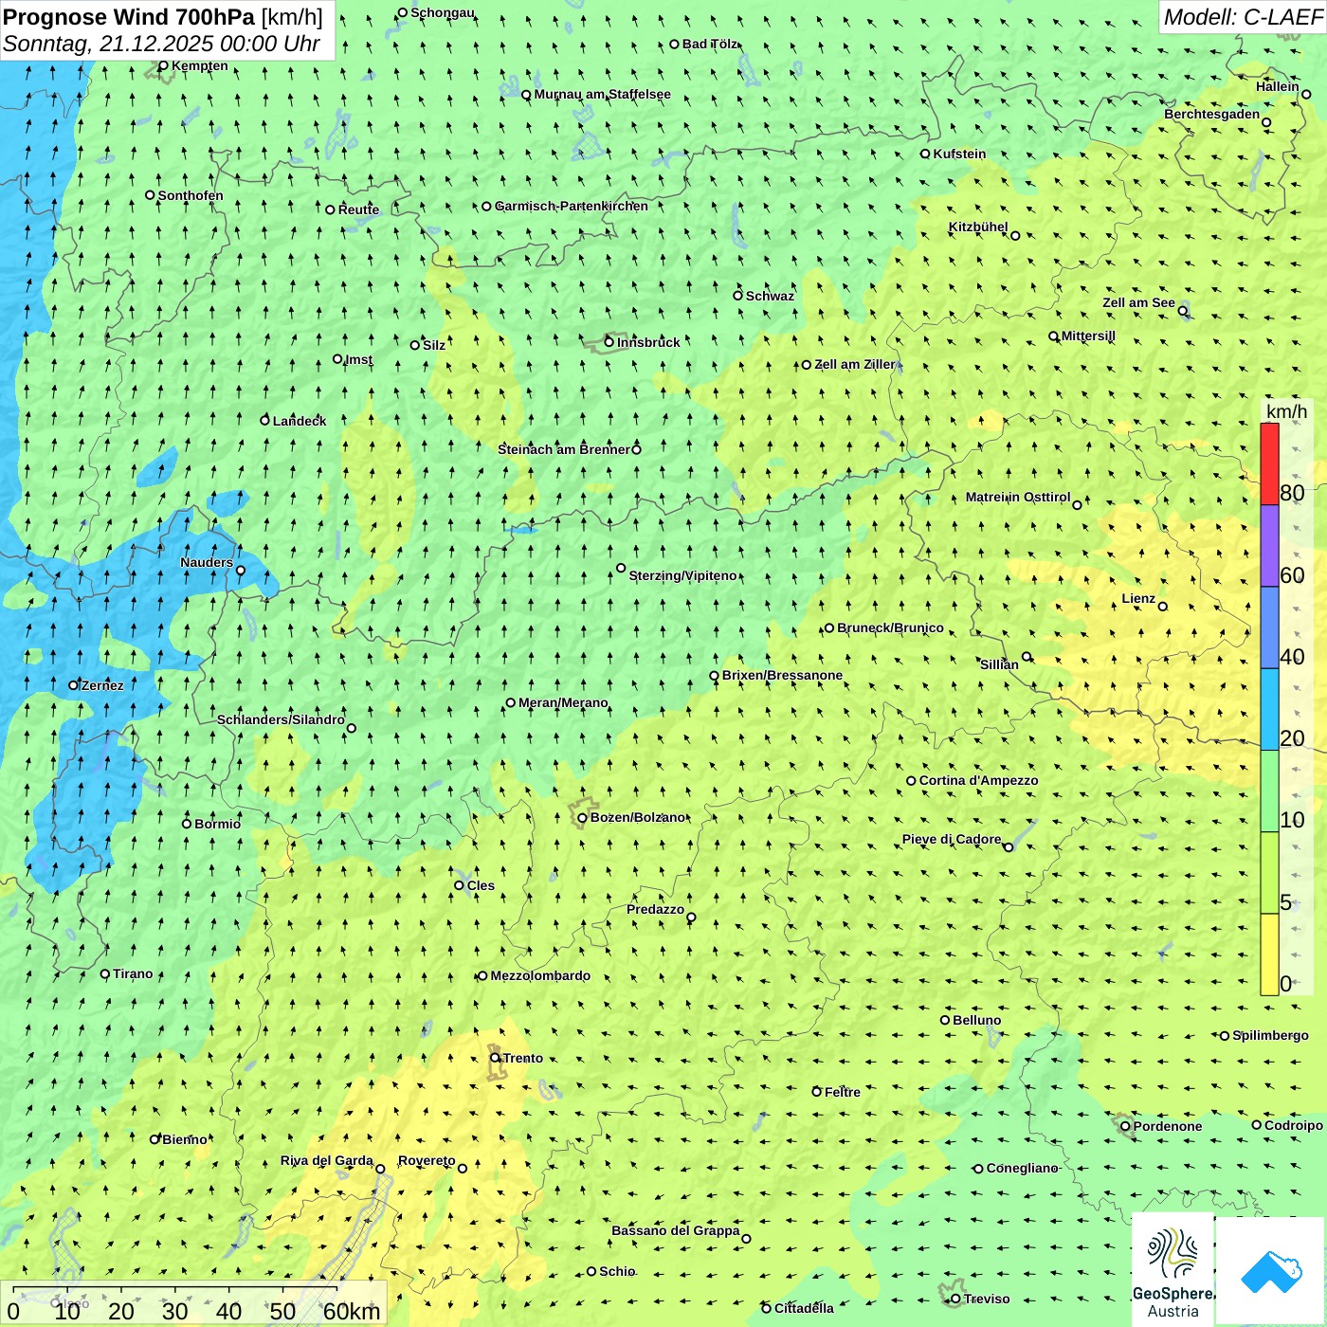Click the yellow 0 km/h legend color
This screenshot has width=1327, height=1327.
pyautogui.click(x=1269, y=954)
